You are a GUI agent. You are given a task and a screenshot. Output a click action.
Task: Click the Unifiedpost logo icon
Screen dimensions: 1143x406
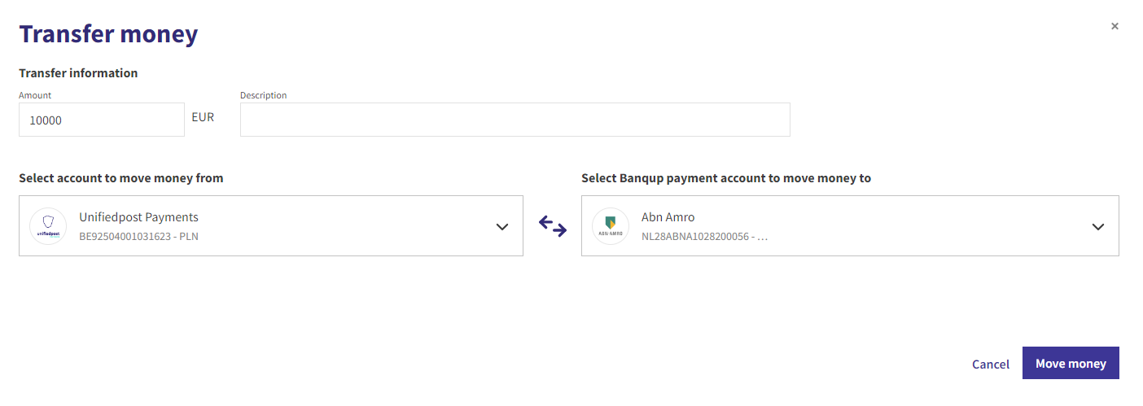[48, 225]
